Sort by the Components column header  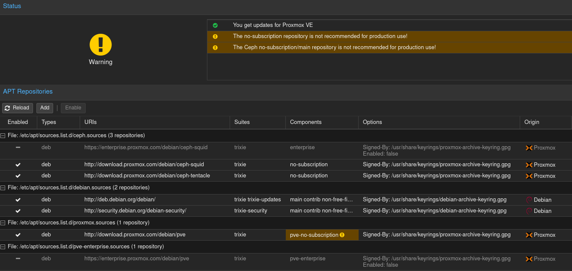point(322,122)
